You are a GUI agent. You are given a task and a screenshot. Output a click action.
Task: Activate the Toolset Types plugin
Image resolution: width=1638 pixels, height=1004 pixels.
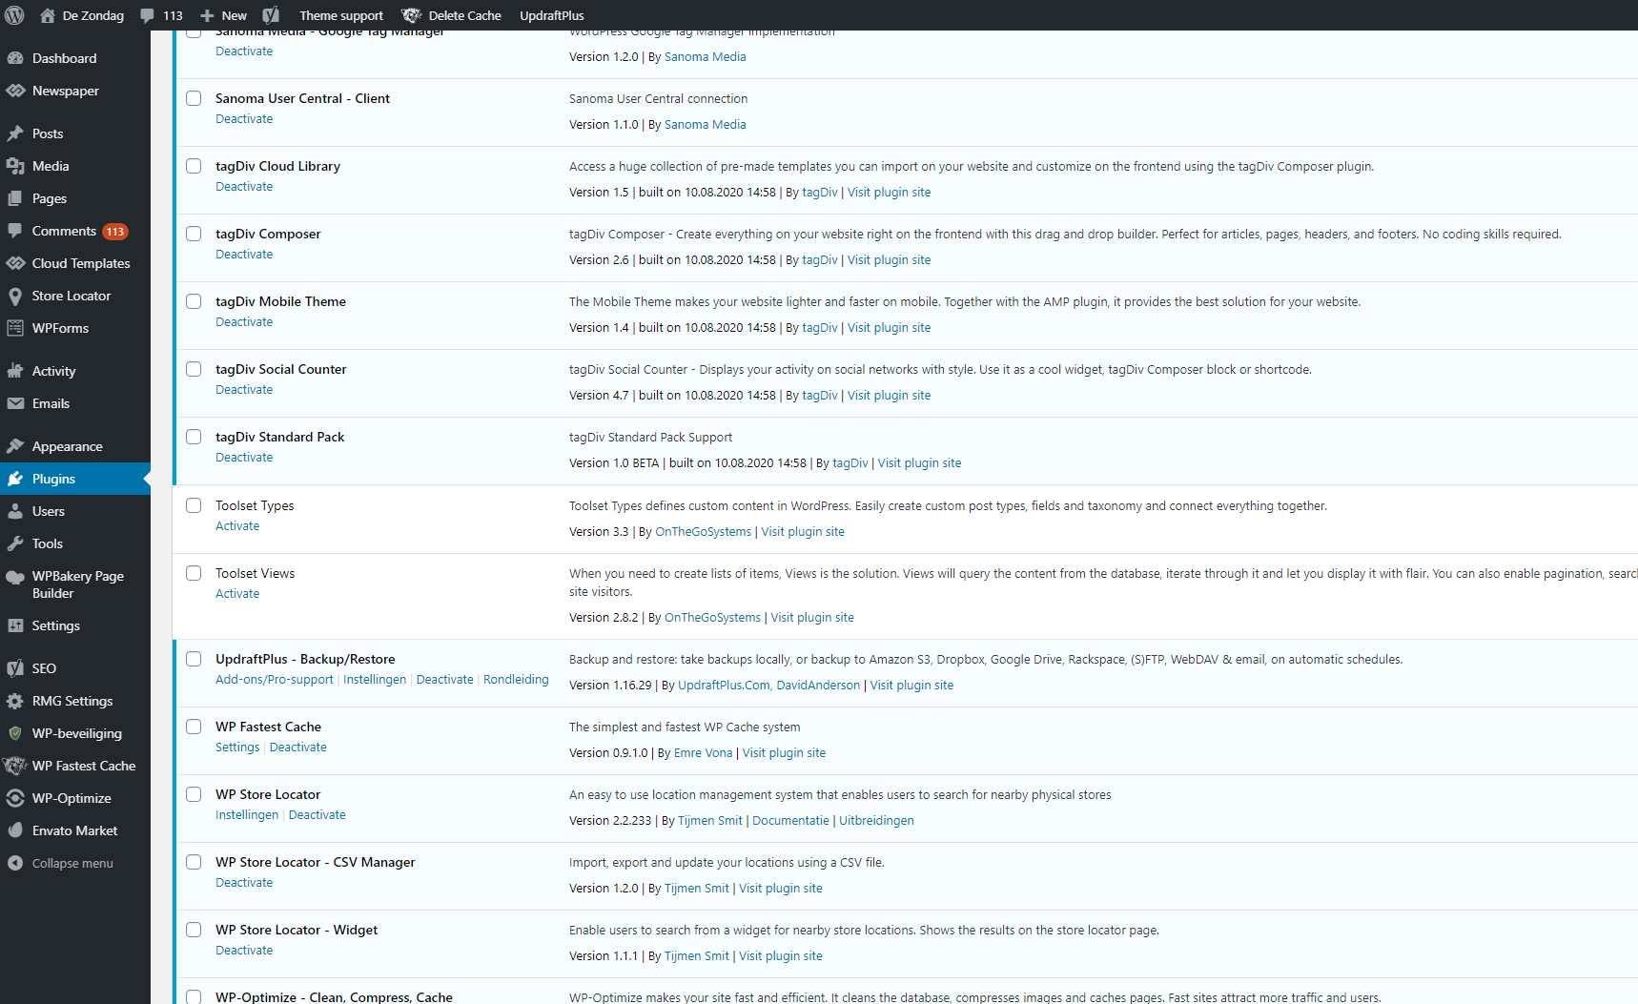(x=237, y=526)
